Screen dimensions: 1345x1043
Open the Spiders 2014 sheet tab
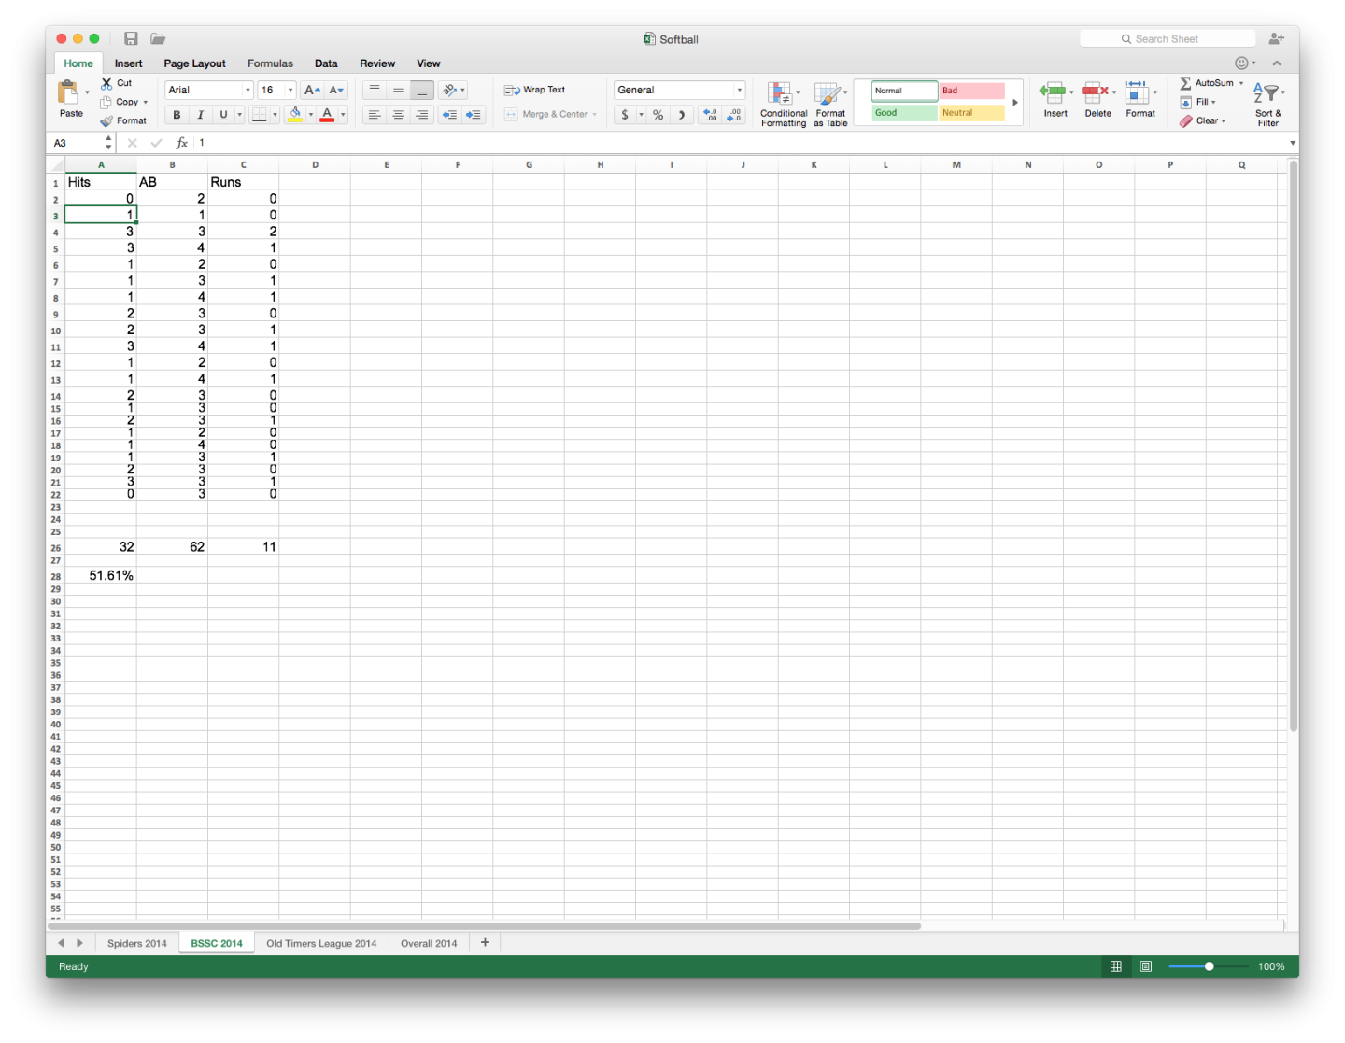pos(136,943)
